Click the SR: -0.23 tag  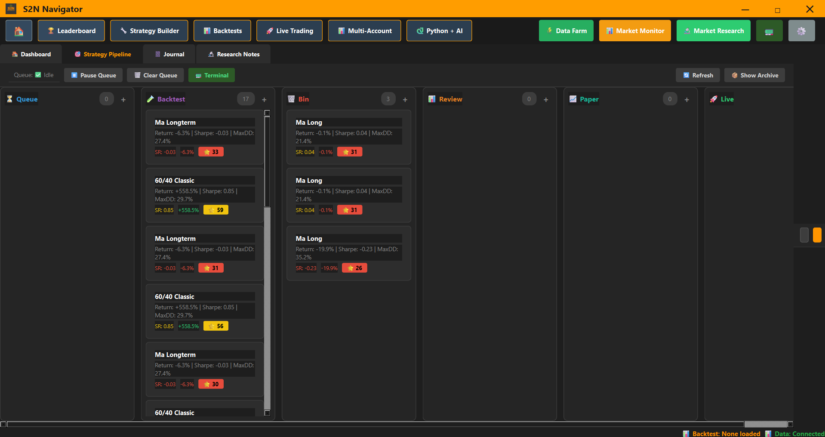click(306, 268)
